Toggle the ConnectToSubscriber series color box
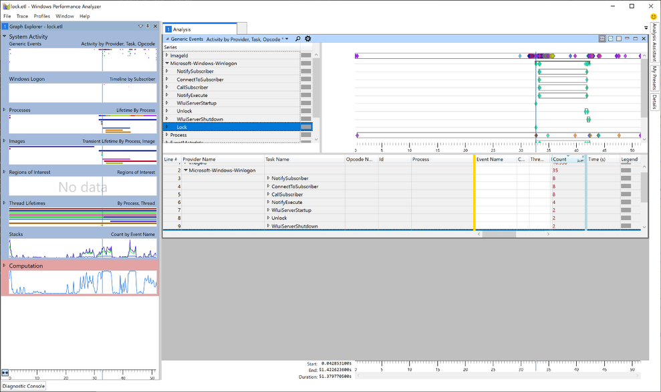661x392 pixels. pos(306,80)
